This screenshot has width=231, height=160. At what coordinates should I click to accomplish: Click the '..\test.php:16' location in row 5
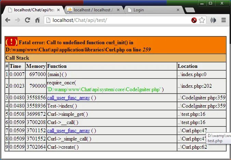tap(202, 114)
